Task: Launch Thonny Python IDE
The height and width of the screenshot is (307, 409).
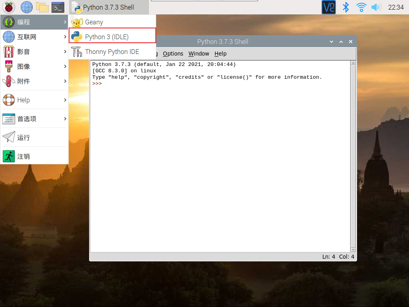Action: 112,52
